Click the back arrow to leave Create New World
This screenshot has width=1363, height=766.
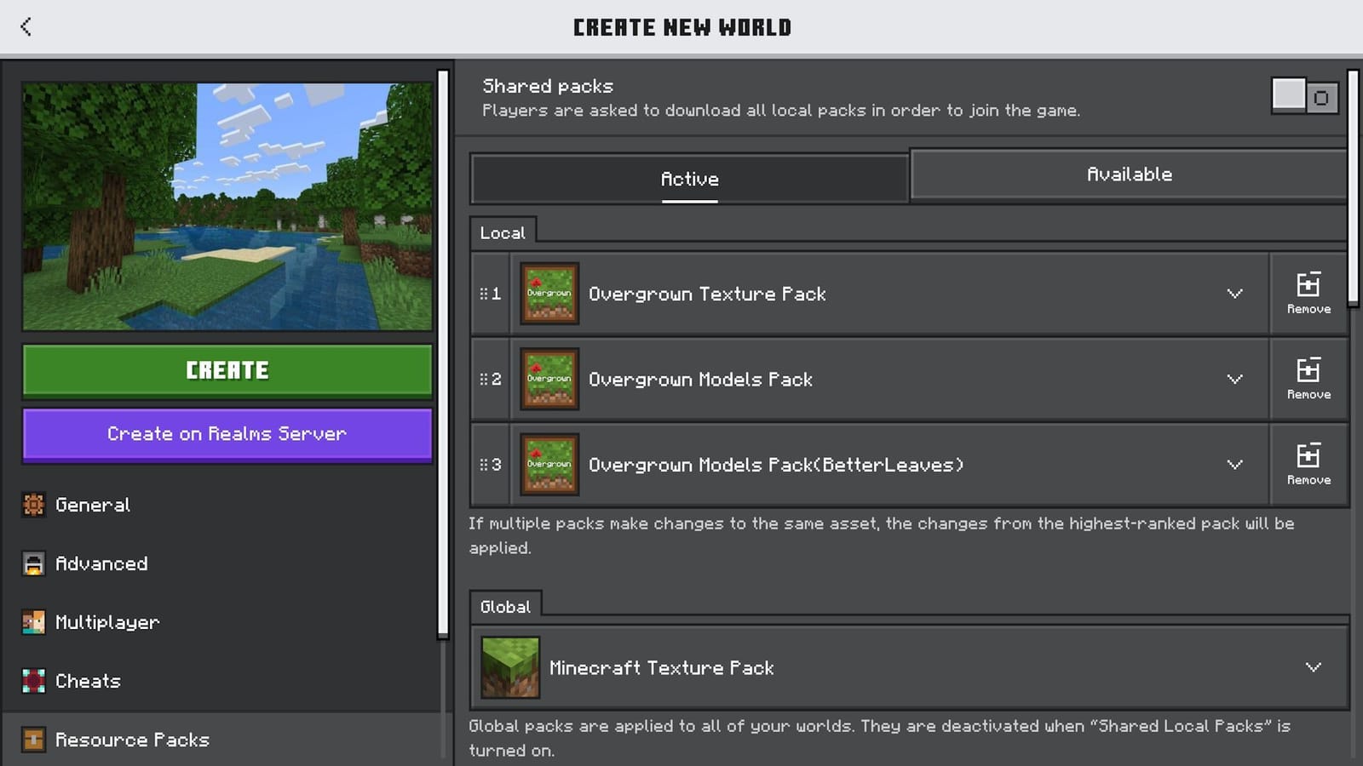coord(26,26)
